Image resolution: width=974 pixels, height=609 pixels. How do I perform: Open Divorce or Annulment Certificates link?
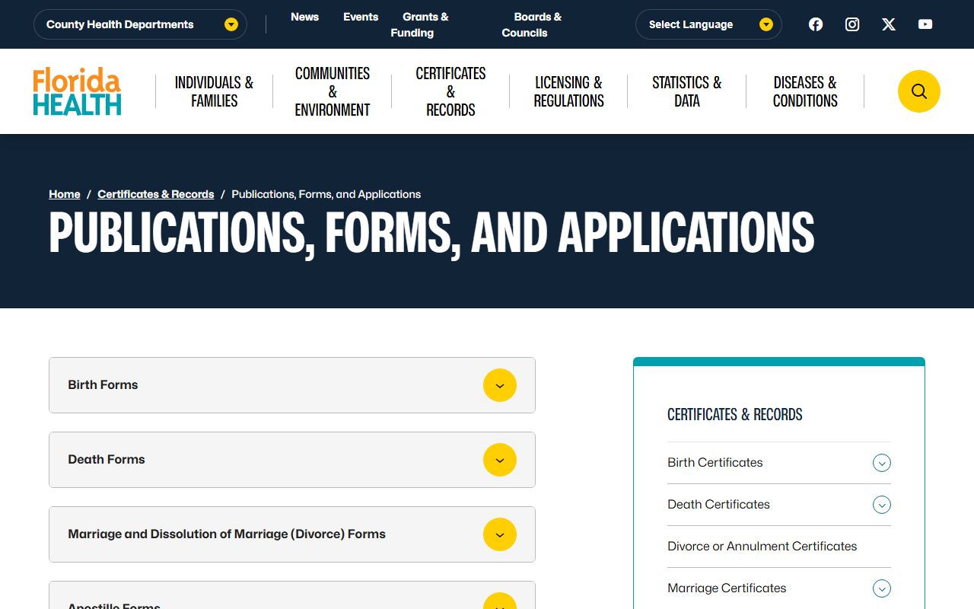click(x=762, y=547)
